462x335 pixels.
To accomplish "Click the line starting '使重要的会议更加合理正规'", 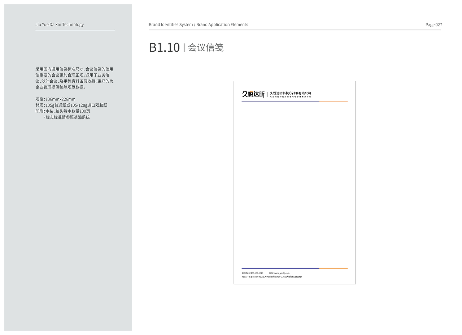I will pyautogui.click(x=73, y=75).
